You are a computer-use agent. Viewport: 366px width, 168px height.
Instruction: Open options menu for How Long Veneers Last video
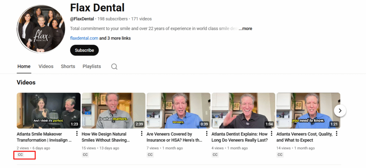272,134
